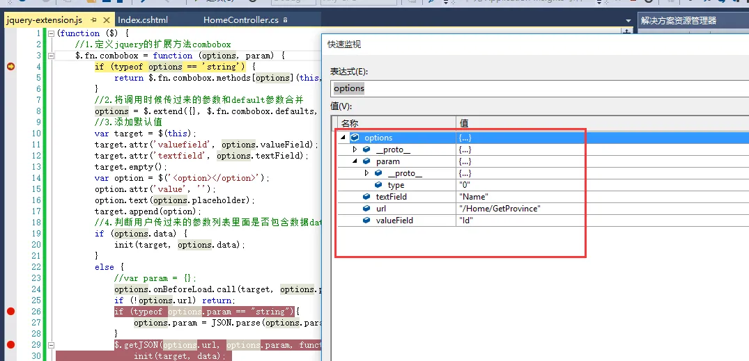Click the 快速监视 dialog title
The width and height of the screenshot is (749, 361).
344,45
